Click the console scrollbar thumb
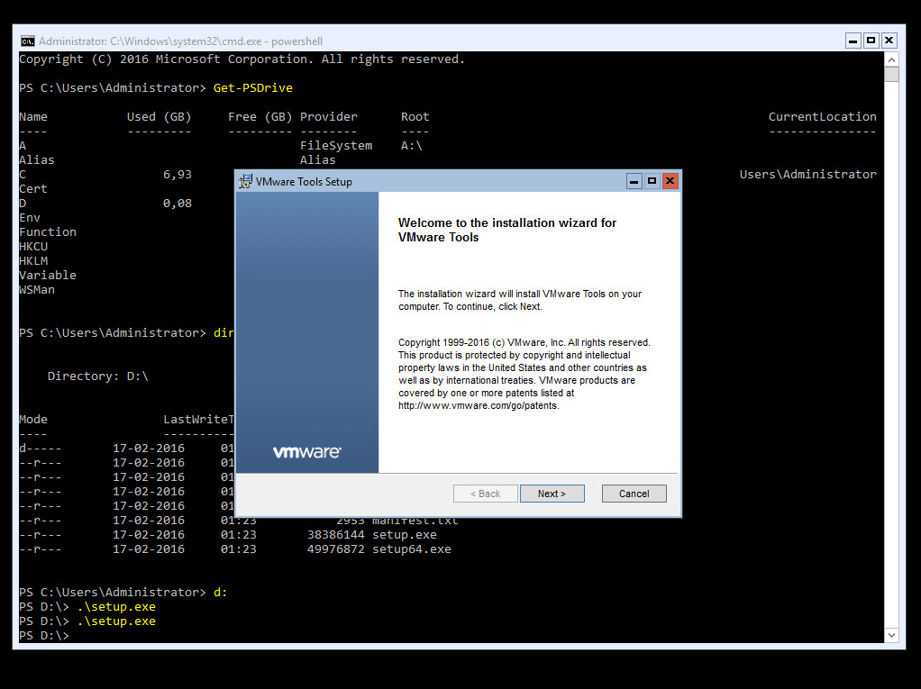The width and height of the screenshot is (921, 689). 891,75
